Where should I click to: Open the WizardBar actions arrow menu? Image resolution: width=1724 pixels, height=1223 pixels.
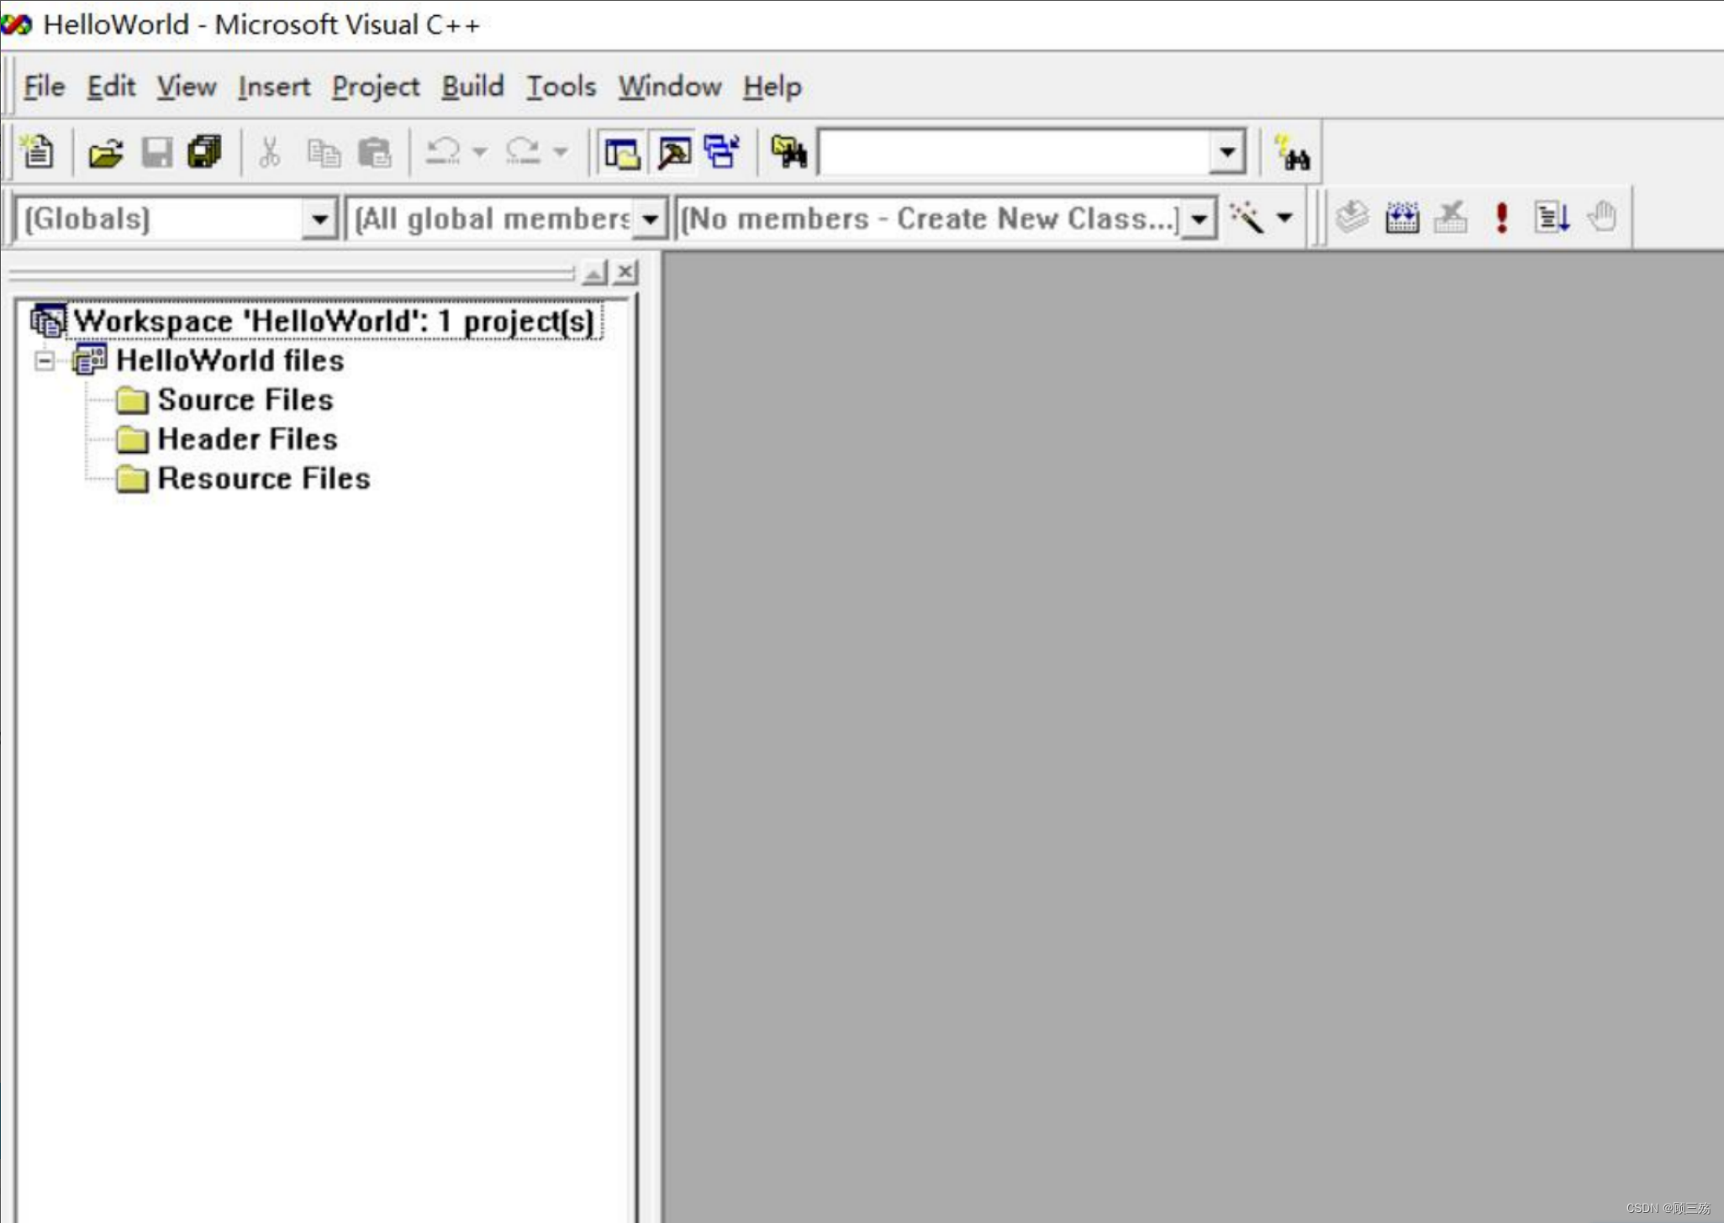pyautogui.click(x=1284, y=218)
